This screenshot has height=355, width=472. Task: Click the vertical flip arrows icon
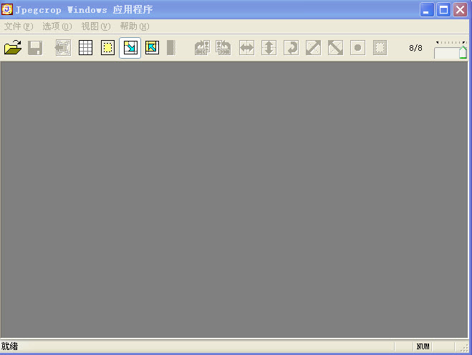(x=269, y=48)
